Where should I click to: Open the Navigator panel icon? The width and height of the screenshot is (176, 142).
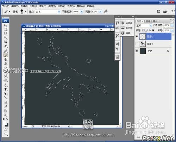click(x=123, y=23)
